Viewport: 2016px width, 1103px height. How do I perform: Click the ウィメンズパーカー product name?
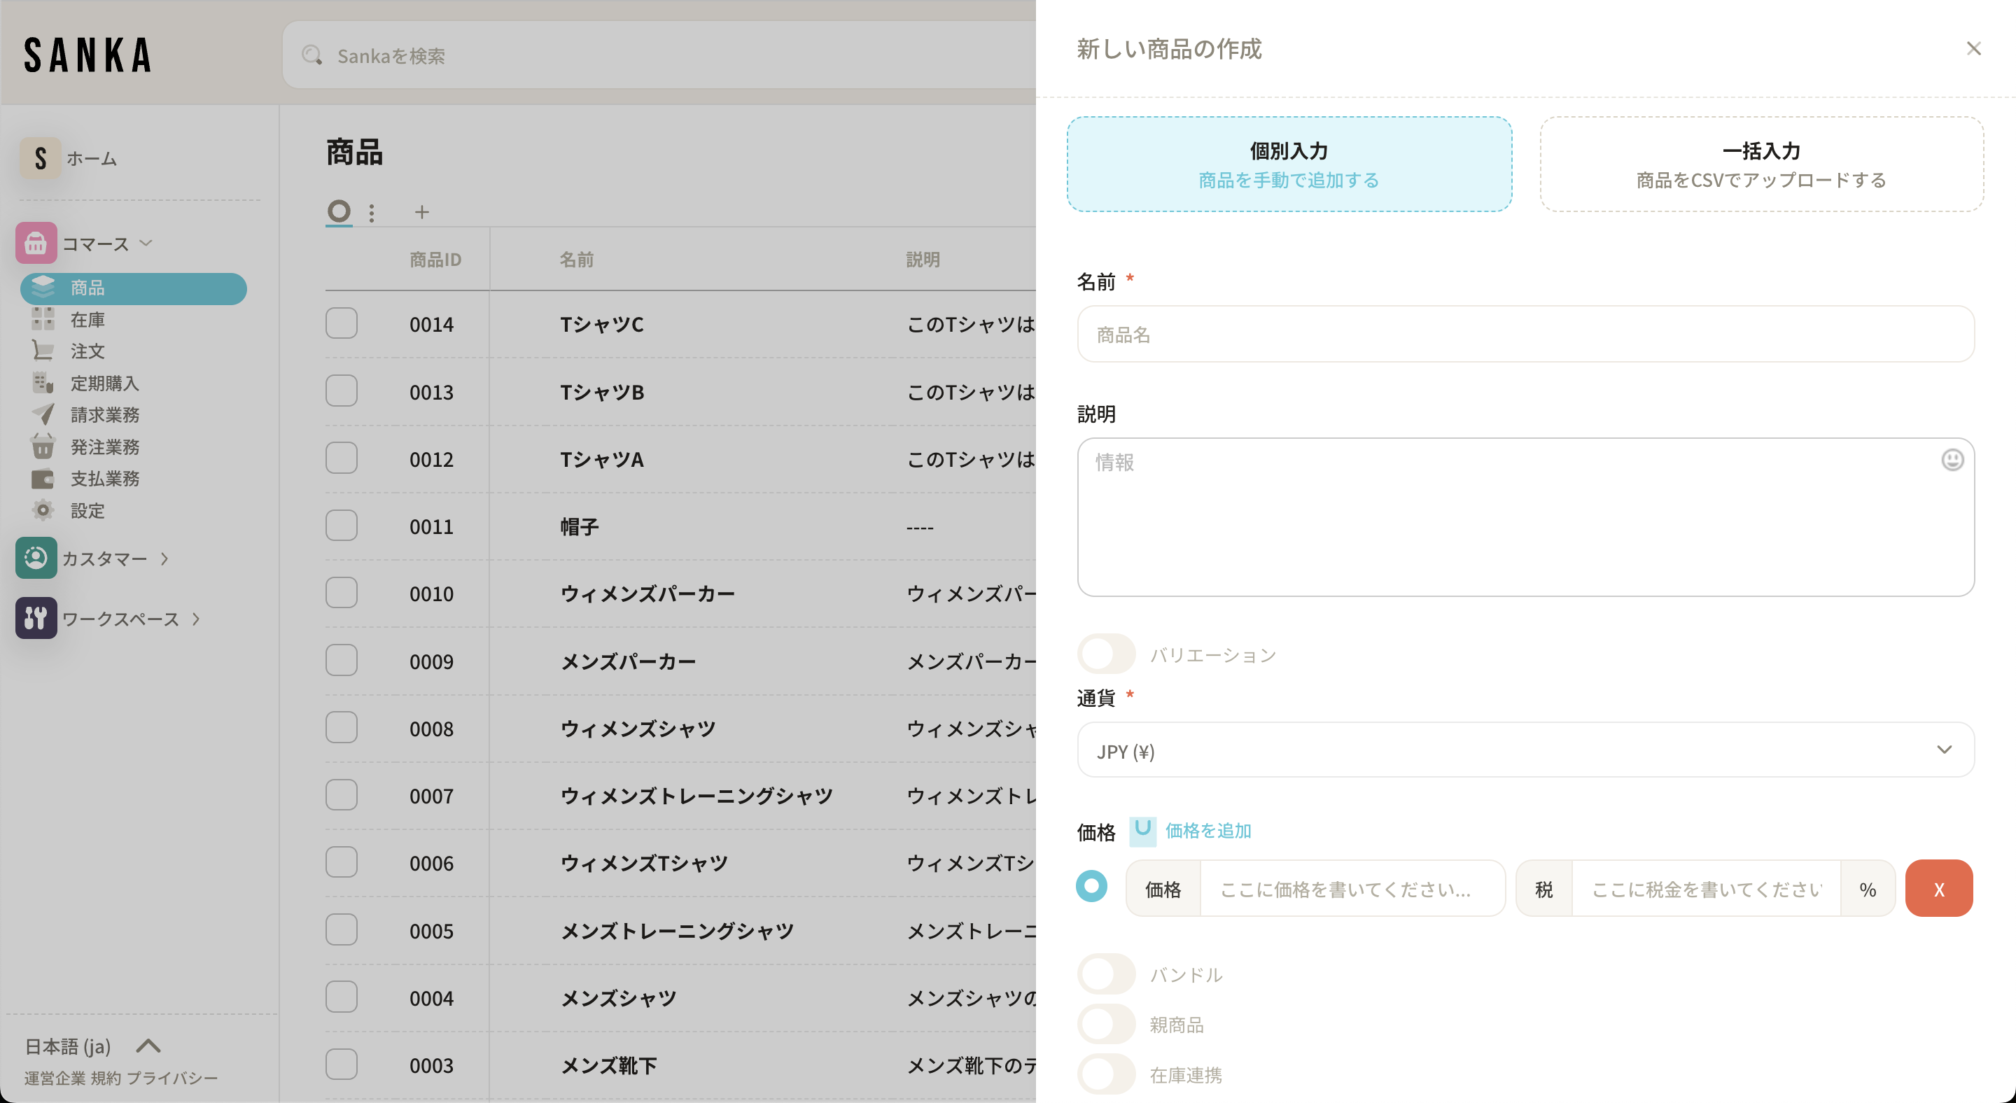pyautogui.click(x=647, y=593)
